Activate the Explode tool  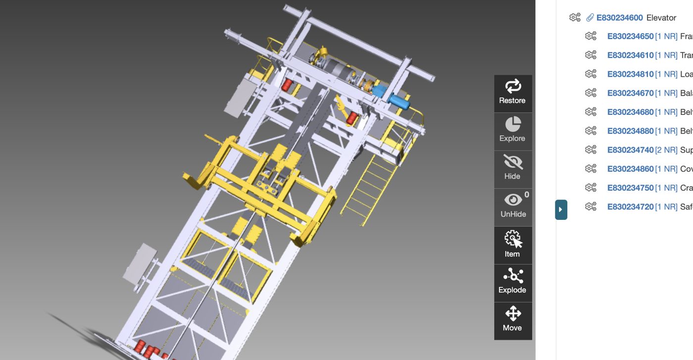513,283
